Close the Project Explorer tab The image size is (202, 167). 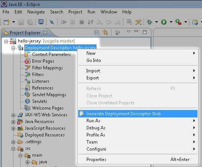tap(45, 32)
